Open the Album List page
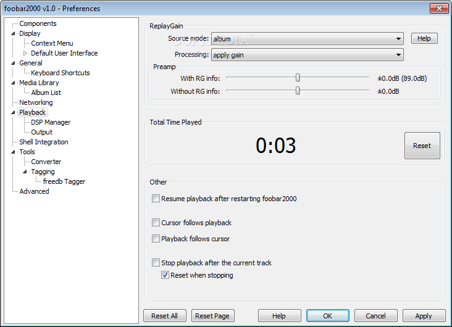 [x=46, y=93]
